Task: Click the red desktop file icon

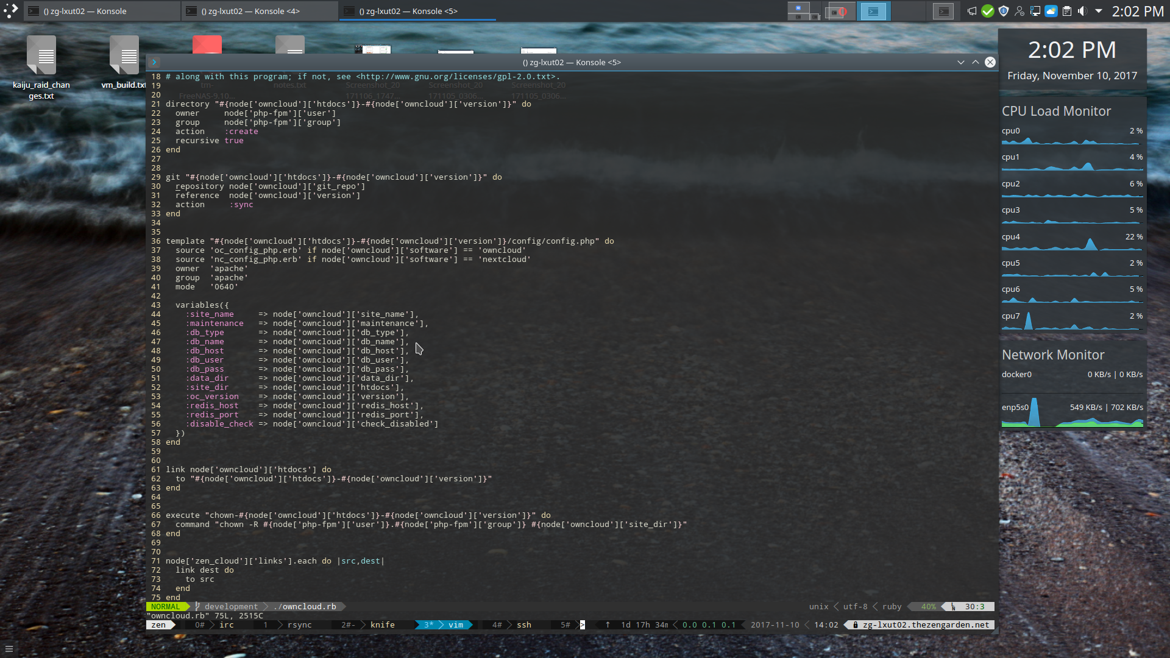Action: [207, 44]
